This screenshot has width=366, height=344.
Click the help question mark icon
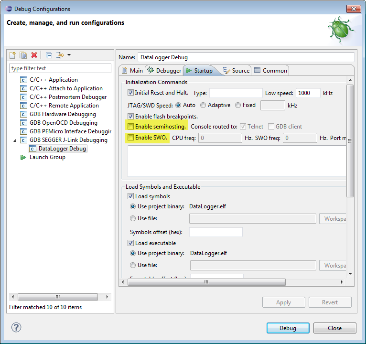point(16,327)
